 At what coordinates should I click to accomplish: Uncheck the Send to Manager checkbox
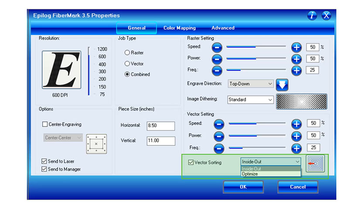click(x=44, y=169)
